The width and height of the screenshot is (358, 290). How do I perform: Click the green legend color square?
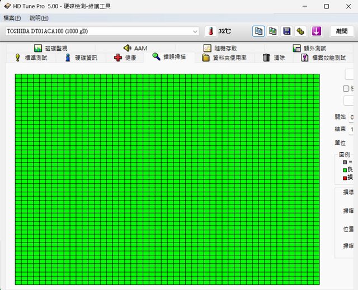coord(345,170)
